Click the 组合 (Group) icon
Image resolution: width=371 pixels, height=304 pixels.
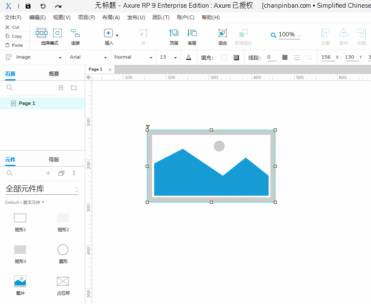[x=223, y=33]
